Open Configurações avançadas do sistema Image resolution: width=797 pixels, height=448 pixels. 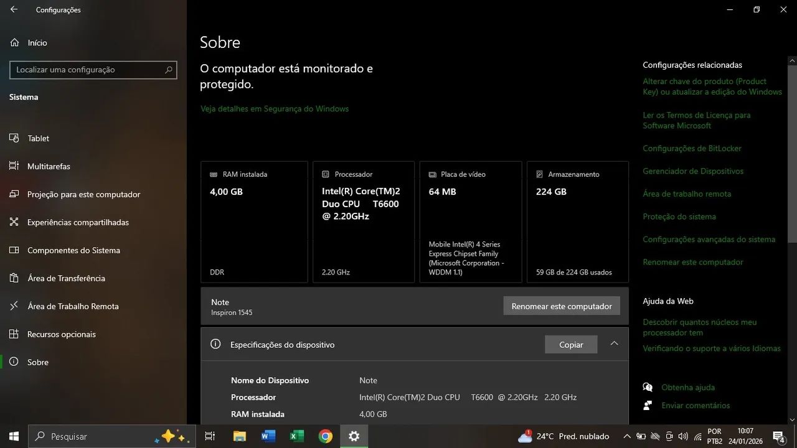(x=709, y=240)
